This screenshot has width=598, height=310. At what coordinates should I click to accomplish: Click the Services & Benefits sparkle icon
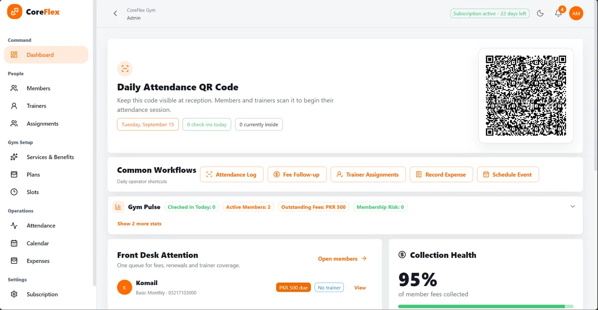click(x=14, y=157)
